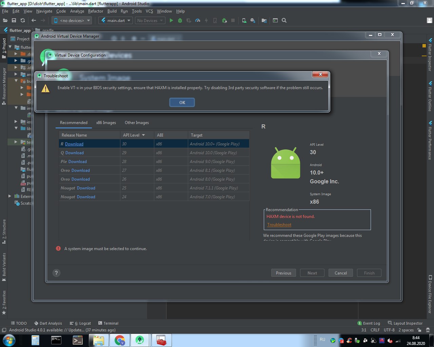Click the run-window icon left of the magnifier
Screen dimensions: 434x347
275,20
